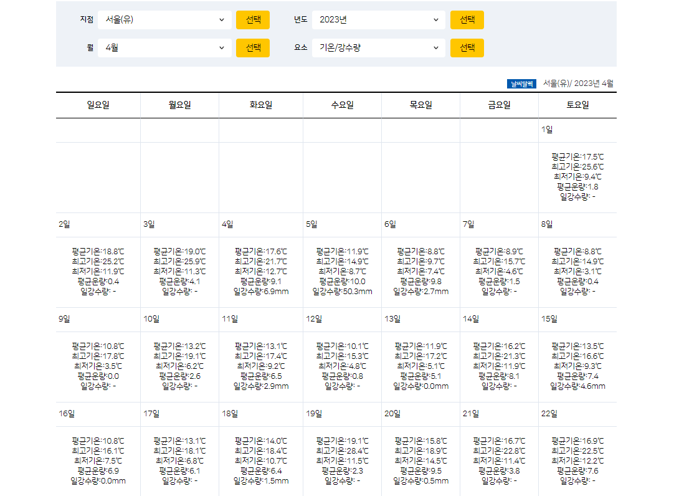The image size is (679, 496).
Task: Open the 년도 dropdown showing 2023년
Action: (379, 19)
